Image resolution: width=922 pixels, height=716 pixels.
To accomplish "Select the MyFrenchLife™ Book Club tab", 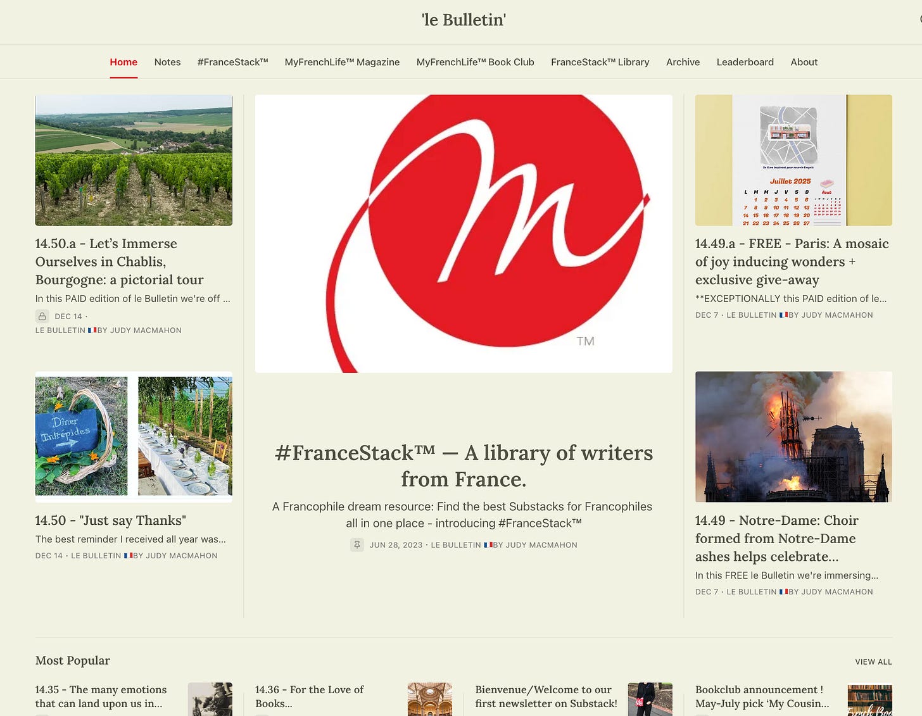I will pyautogui.click(x=475, y=62).
